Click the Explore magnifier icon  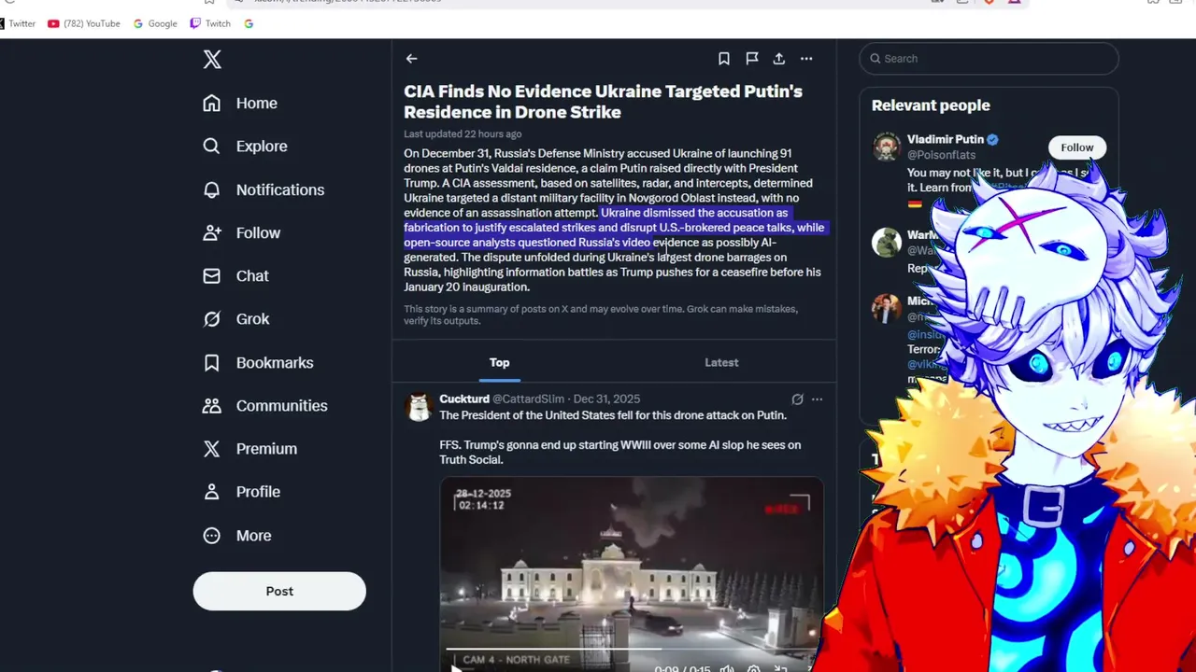click(212, 147)
